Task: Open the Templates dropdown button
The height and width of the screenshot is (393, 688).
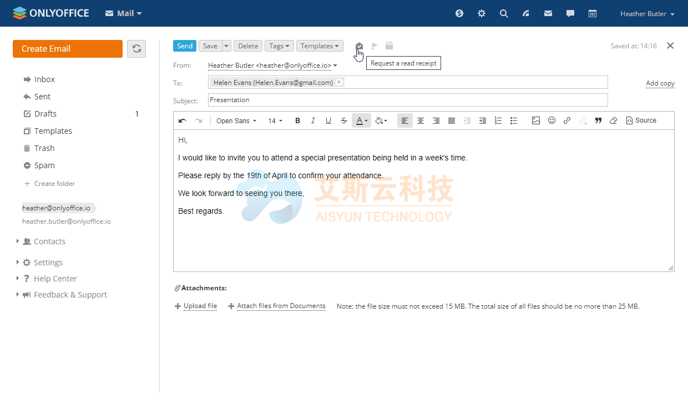Action: point(320,46)
